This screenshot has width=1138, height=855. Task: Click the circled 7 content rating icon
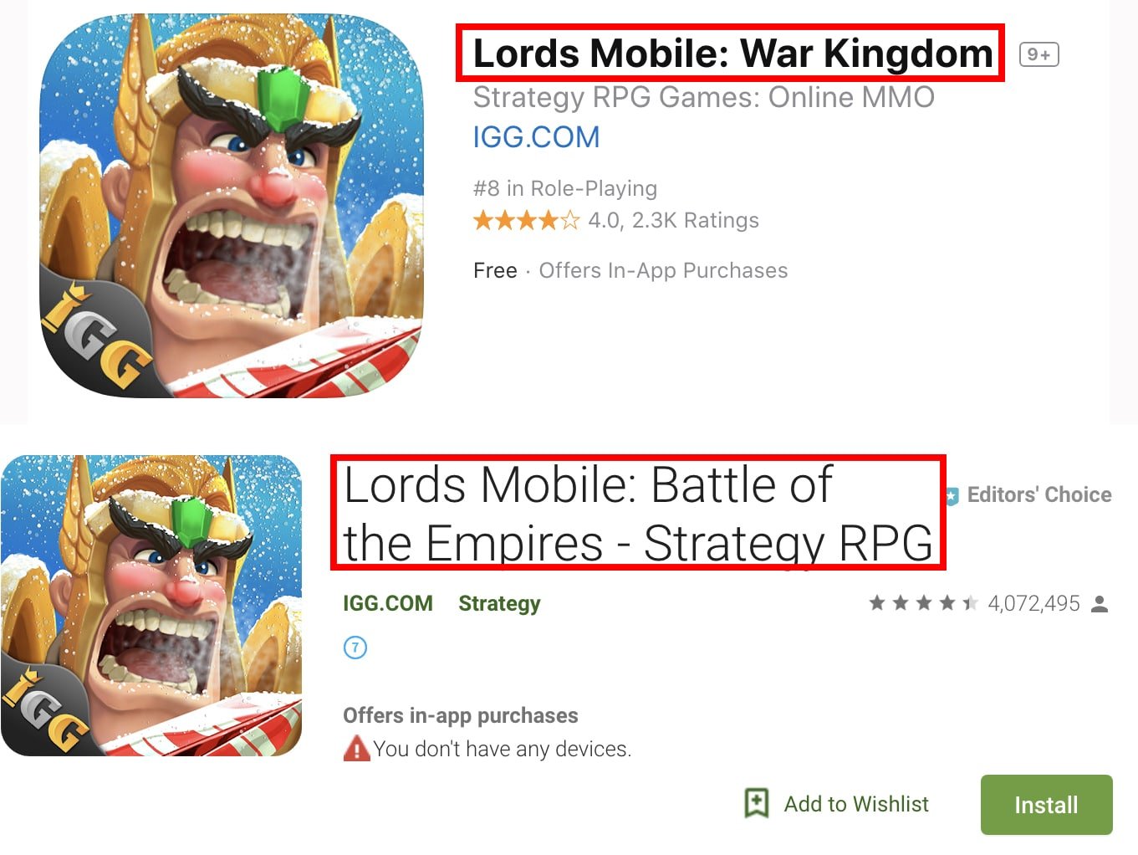355,648
